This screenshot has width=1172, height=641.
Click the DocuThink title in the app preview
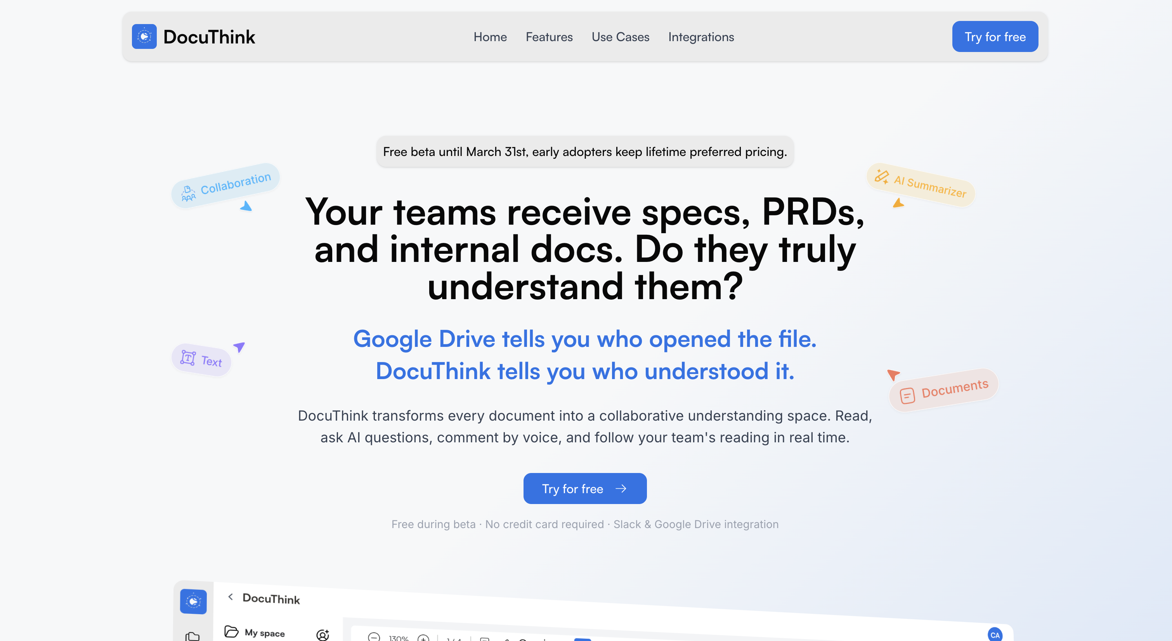271,599
